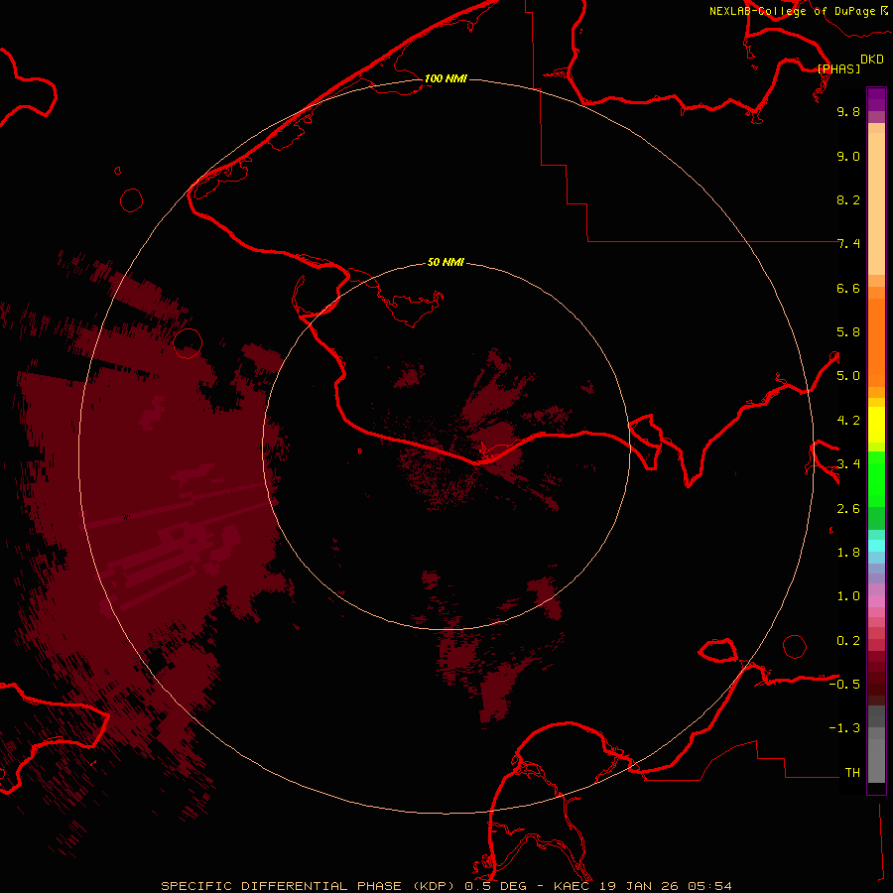893x893 pixels.
Task: Click the 5.8 scale value
Action: coord(848,332)
